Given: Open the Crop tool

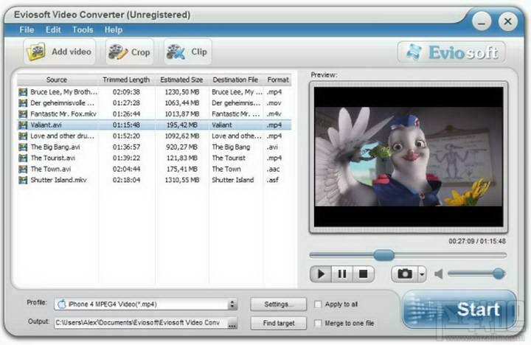Looking at the screenshot, I should click(129, 52).
